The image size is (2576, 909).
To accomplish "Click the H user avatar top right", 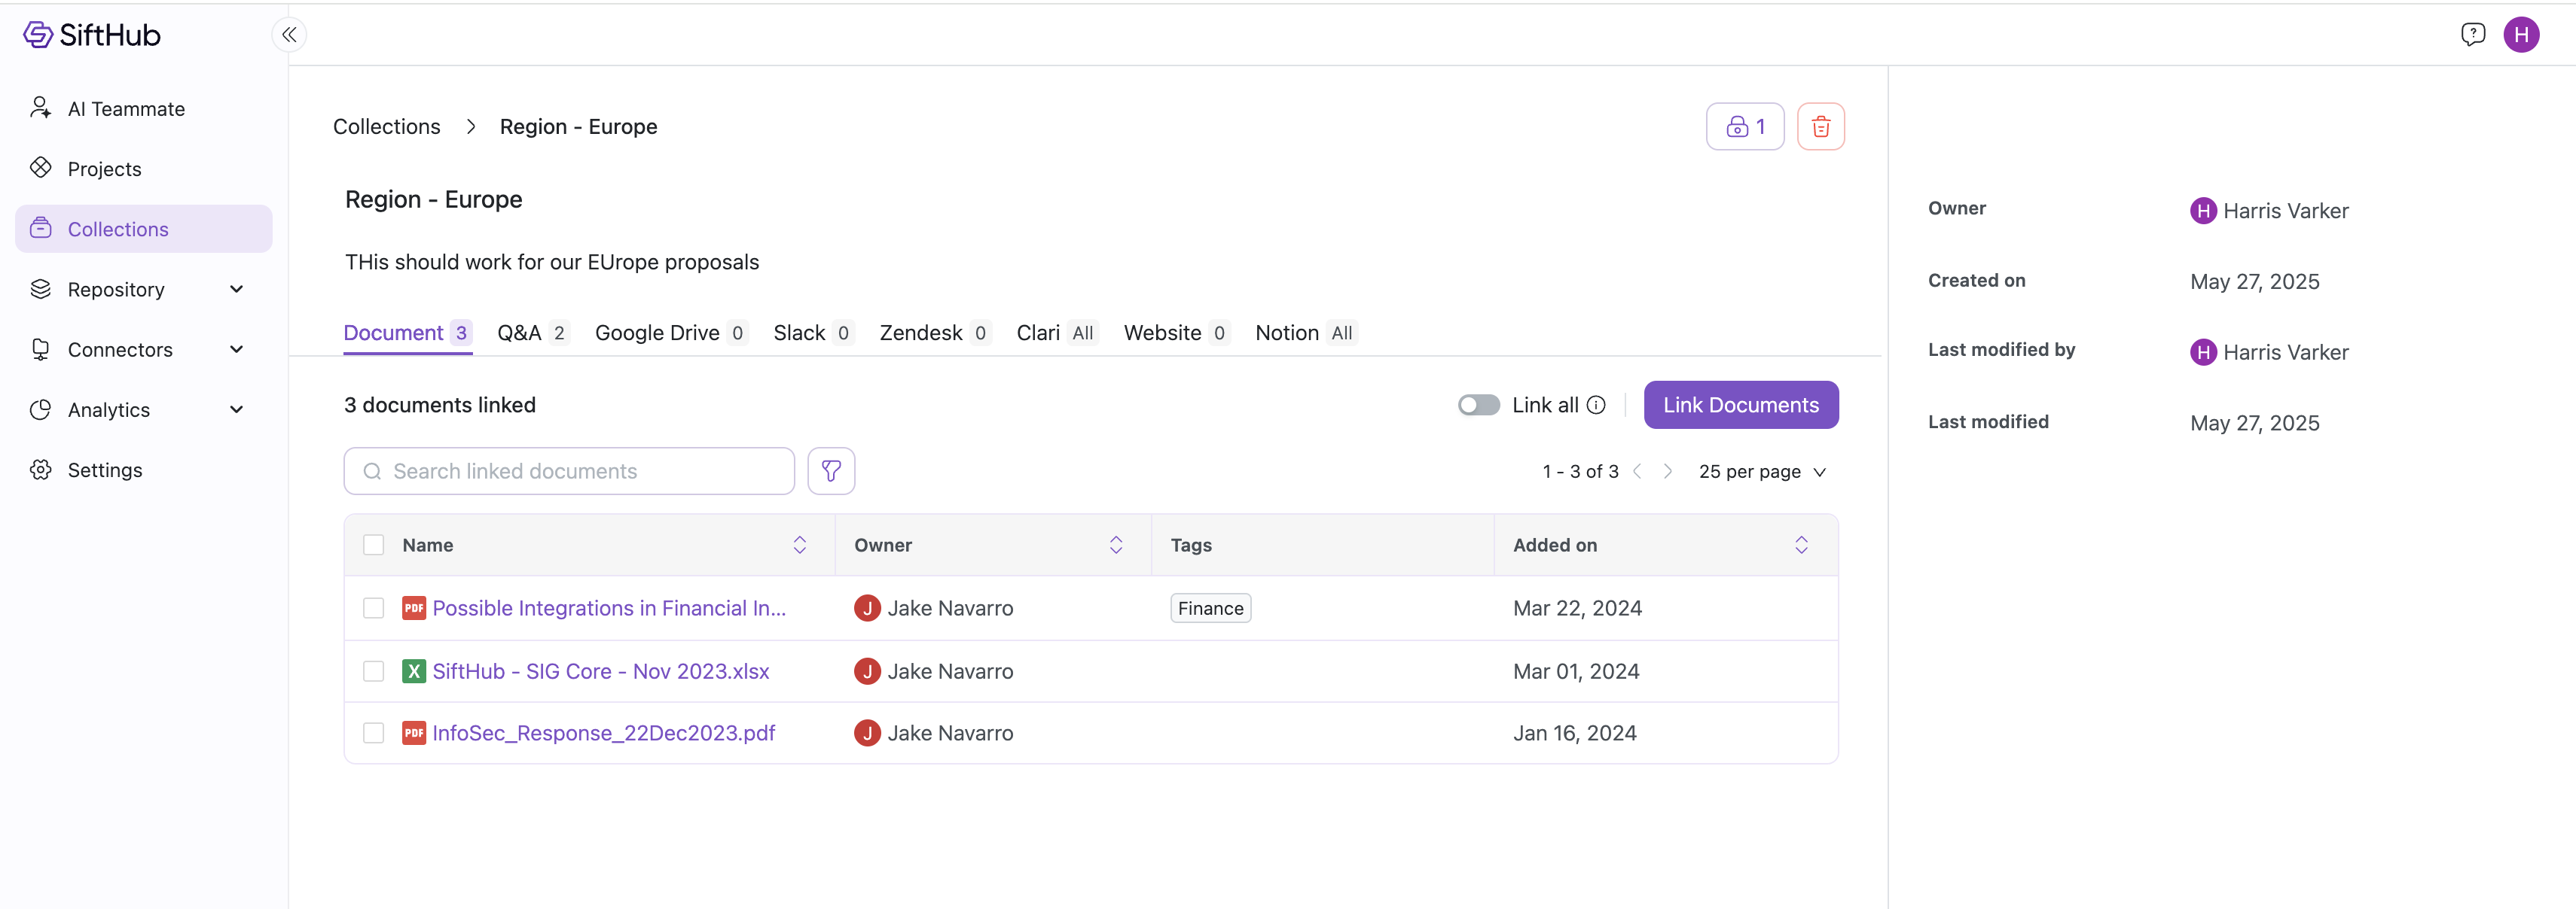I will point(2520,35).
